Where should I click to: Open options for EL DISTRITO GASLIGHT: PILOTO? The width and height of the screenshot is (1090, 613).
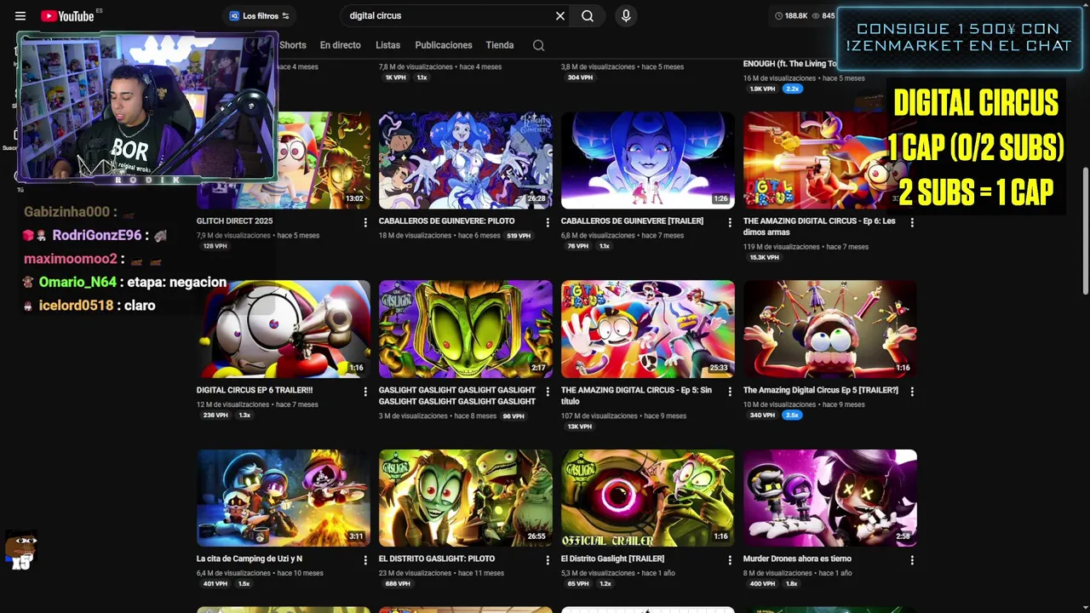(x=548, y=560)
